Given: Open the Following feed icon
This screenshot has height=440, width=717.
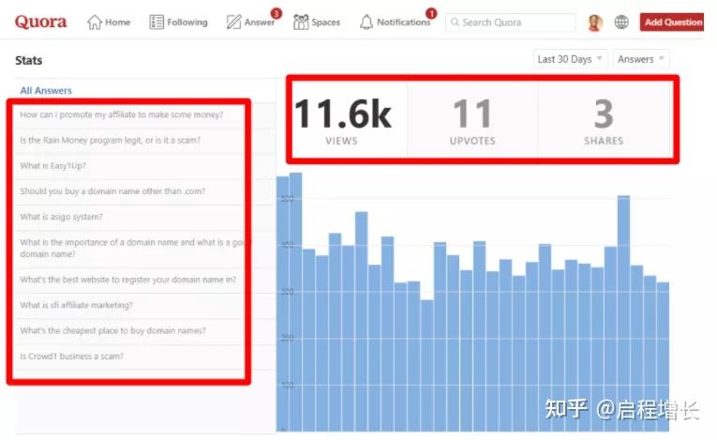Looking at the screenshot, I should tap(157, 22).
